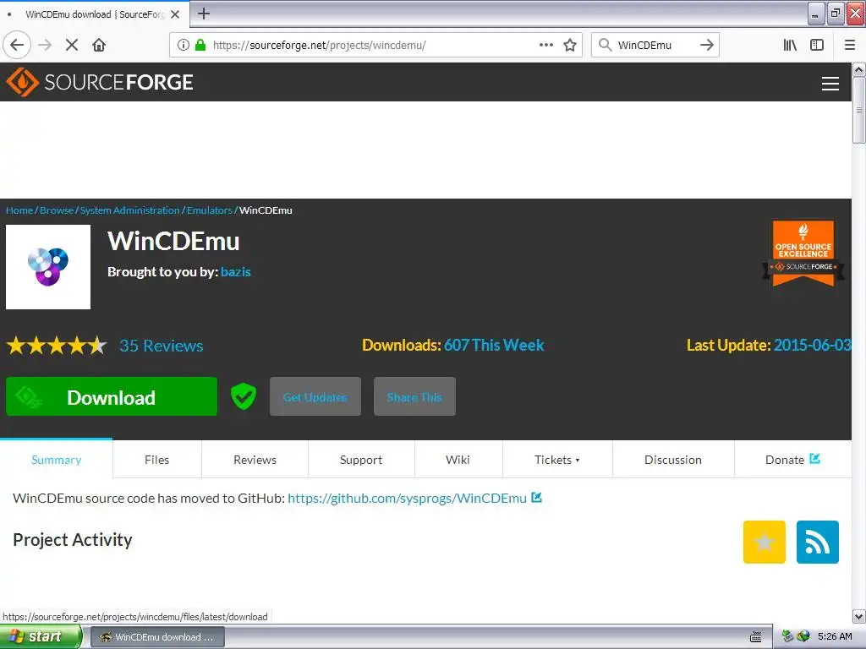Click the search box containing WinCDEmu
This screenshot has height=649, width=866.
pyautogui.click(x=655, y=45)
